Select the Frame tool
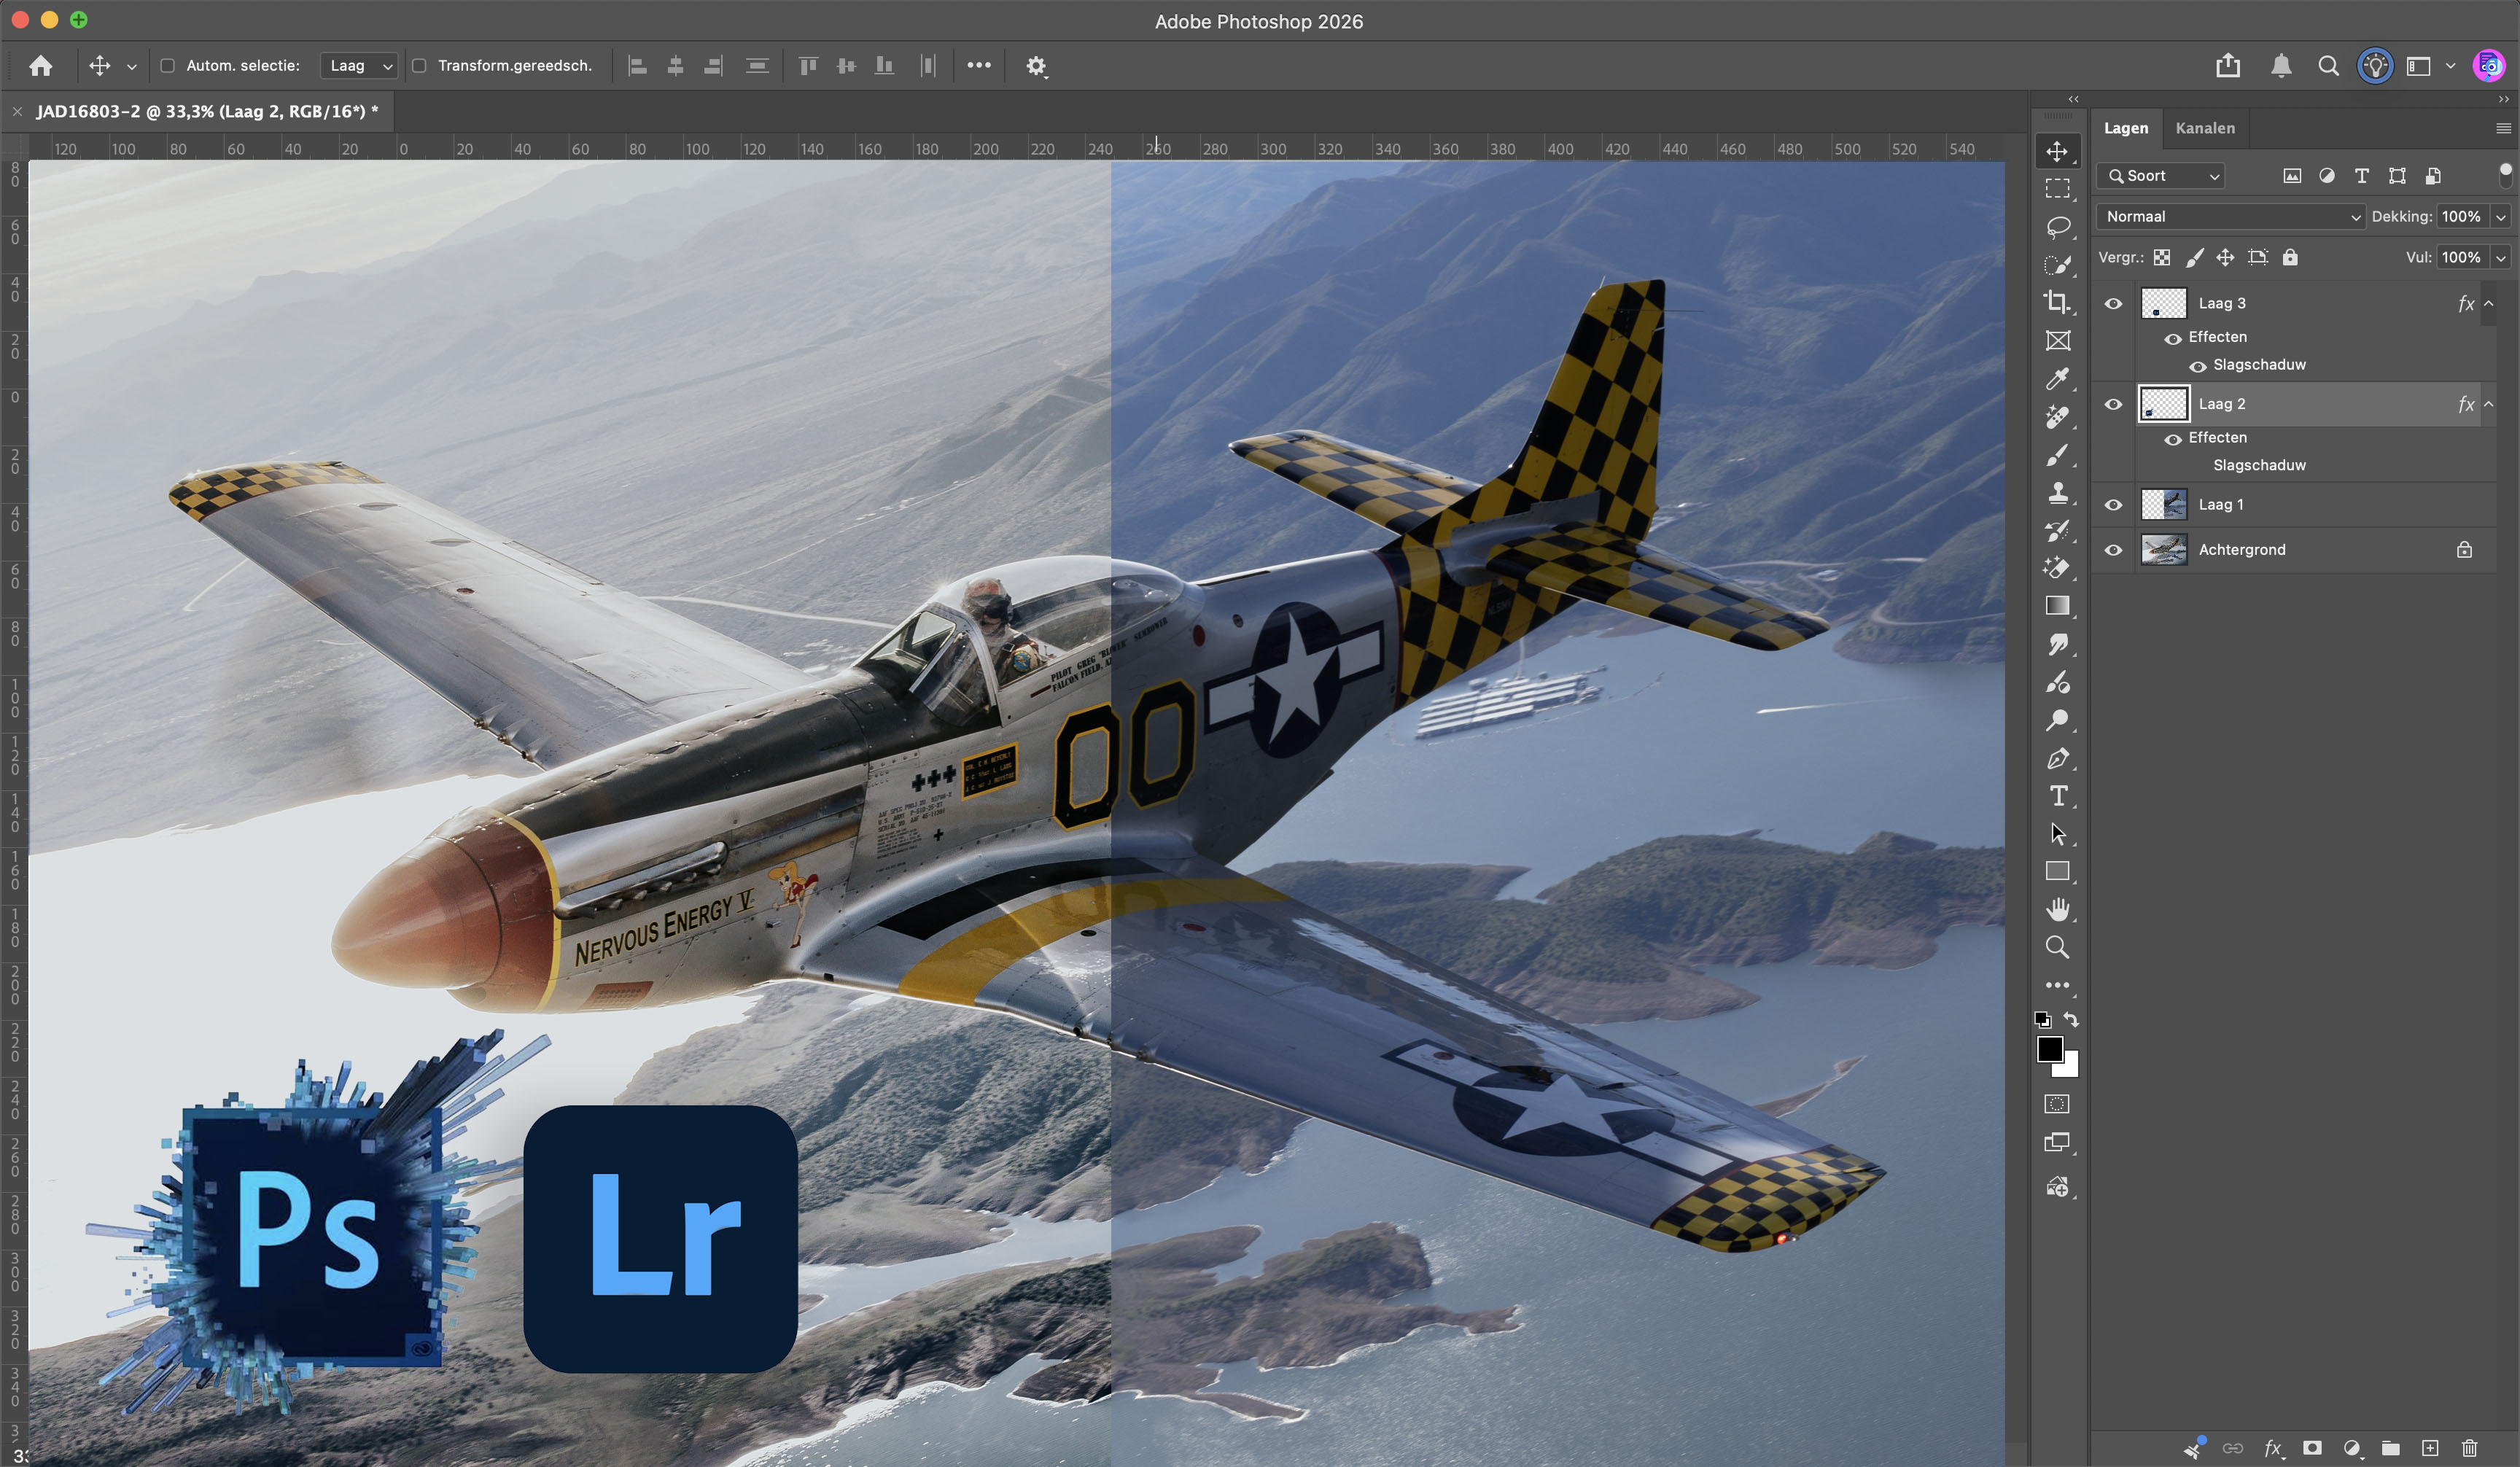The width and height of the screenshot is (2520, 1467). point(2057,341)
